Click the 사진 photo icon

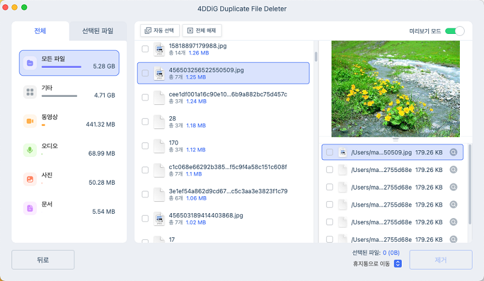click(30, 179)
